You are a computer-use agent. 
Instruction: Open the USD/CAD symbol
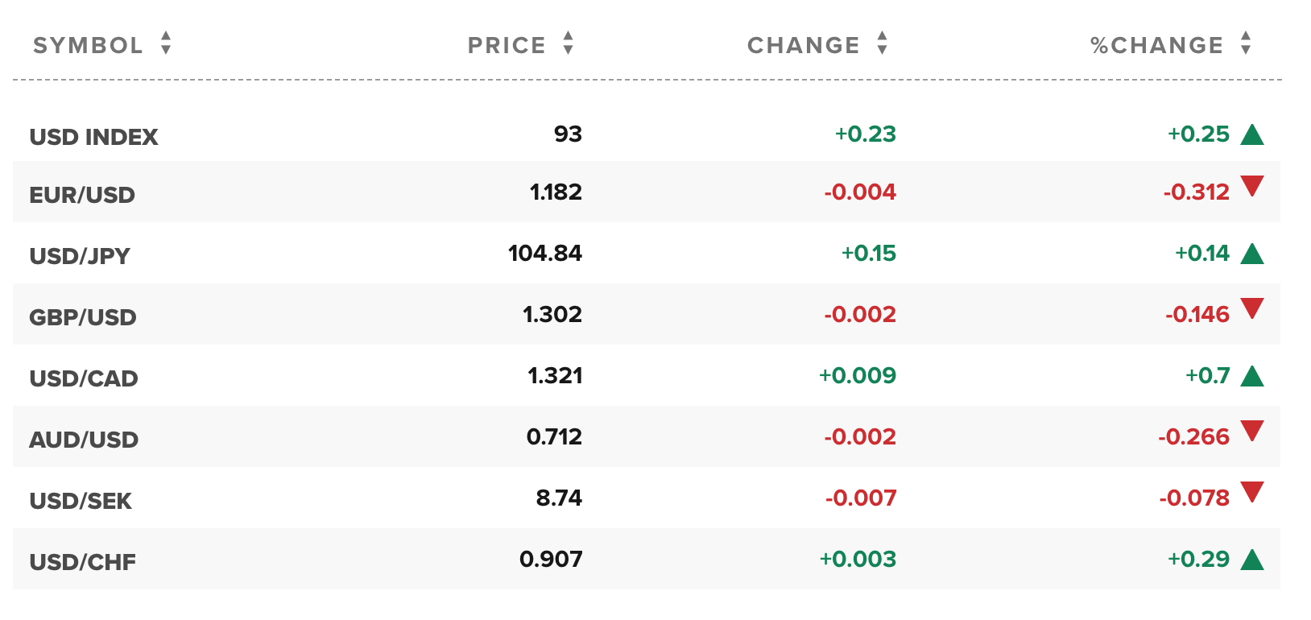click(84, 378)
